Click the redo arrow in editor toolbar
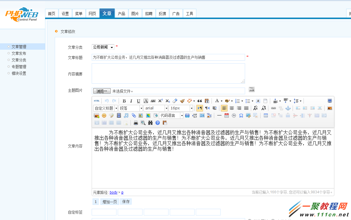Image resolution: width=351 pixels, height=220 pixels. (114, 101)
